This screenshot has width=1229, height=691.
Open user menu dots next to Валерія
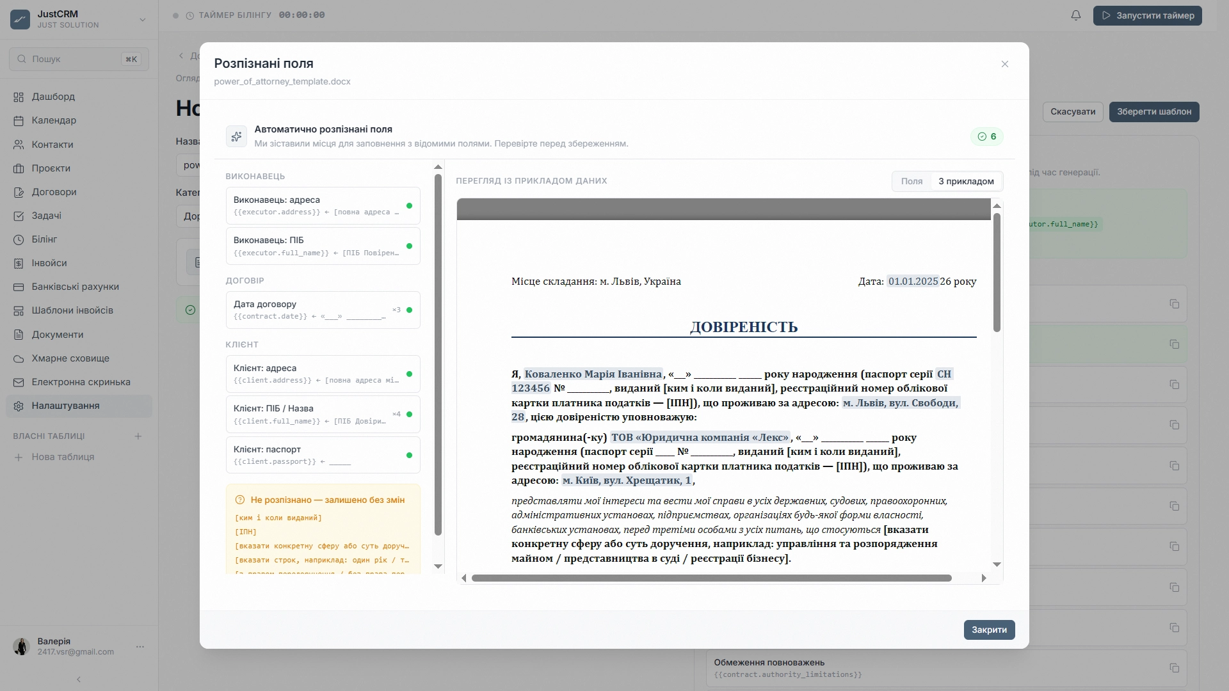point(140,647)
